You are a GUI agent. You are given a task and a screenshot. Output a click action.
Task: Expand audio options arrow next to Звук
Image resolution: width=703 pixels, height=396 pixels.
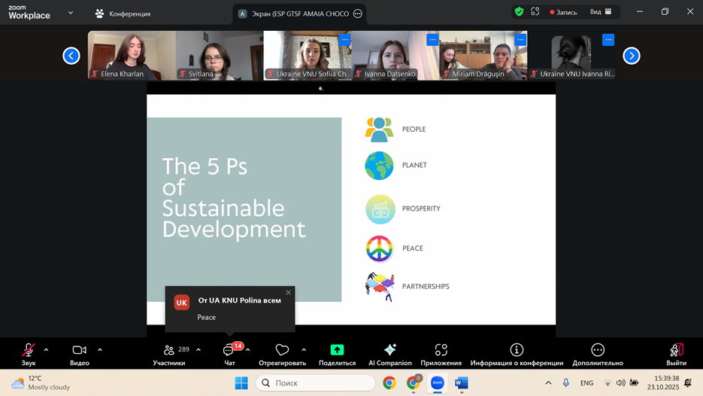click(x=46, y=349)
